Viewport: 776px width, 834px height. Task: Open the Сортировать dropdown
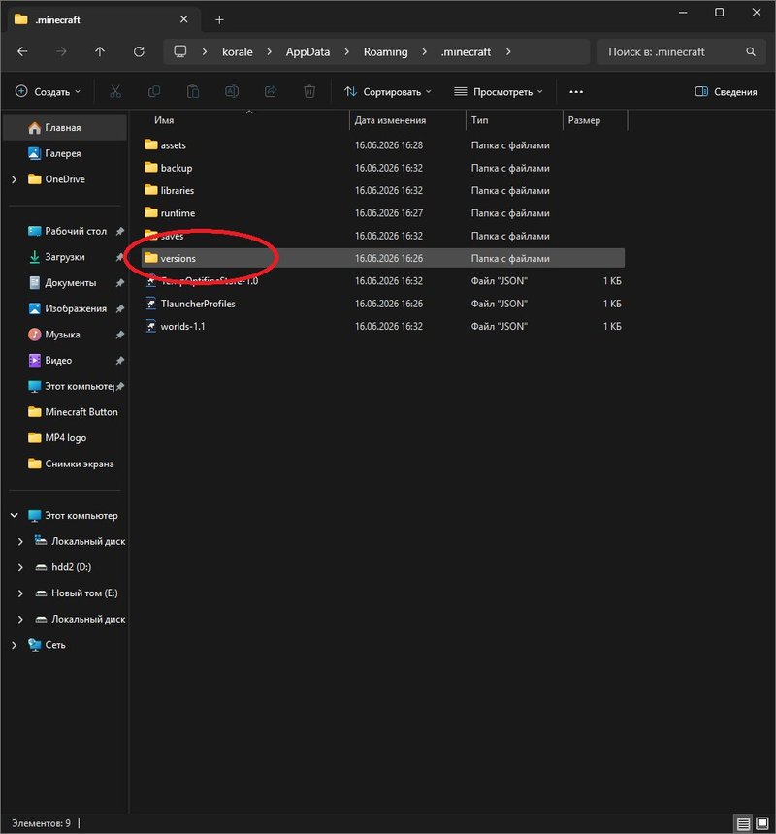tap(388, 91)
